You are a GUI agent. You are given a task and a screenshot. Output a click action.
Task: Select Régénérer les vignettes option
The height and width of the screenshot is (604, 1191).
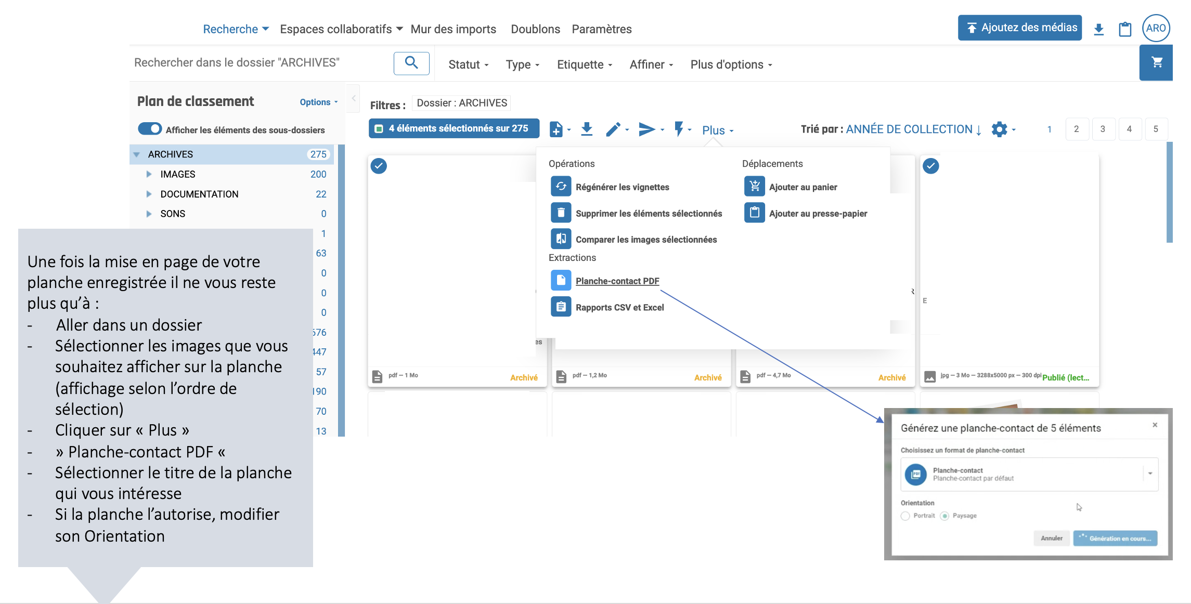click(622, 187)
